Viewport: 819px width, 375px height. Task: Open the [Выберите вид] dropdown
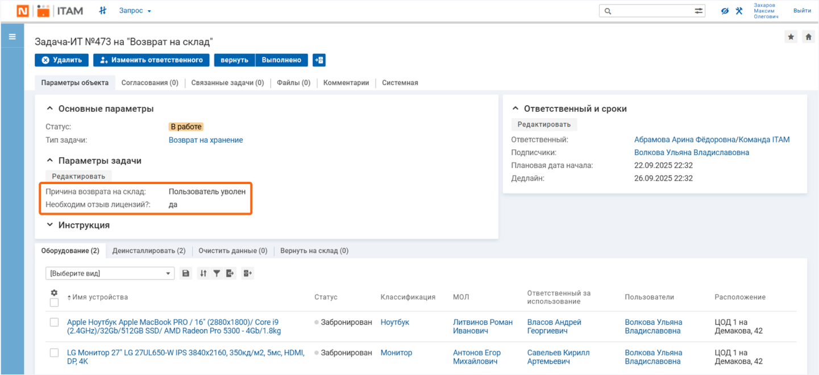point(110,273)
